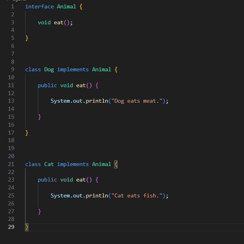Click "System" on line 25

tap(60, 196)
